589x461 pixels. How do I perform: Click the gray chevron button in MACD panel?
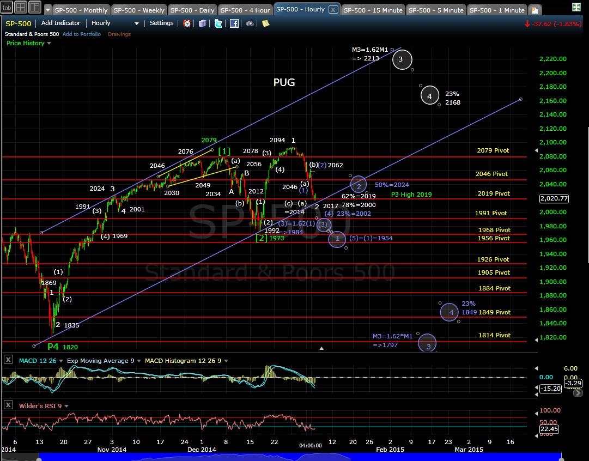pyautogui.click(x=578, y=393)
